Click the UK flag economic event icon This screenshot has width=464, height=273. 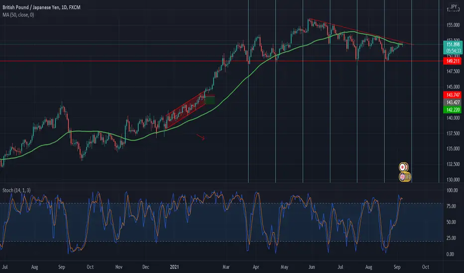(x=403, y=177)
